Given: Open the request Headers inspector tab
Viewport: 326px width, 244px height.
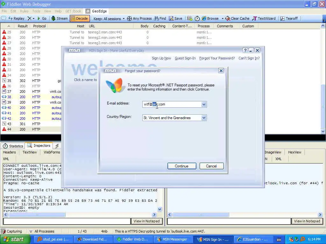Looking at the screenshot, I should pos(9,152).
